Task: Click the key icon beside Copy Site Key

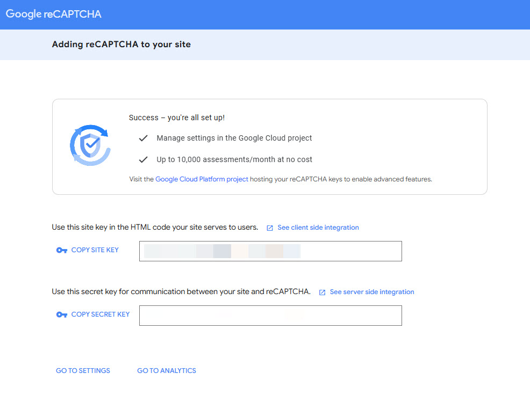Action: tap(62, 250)
